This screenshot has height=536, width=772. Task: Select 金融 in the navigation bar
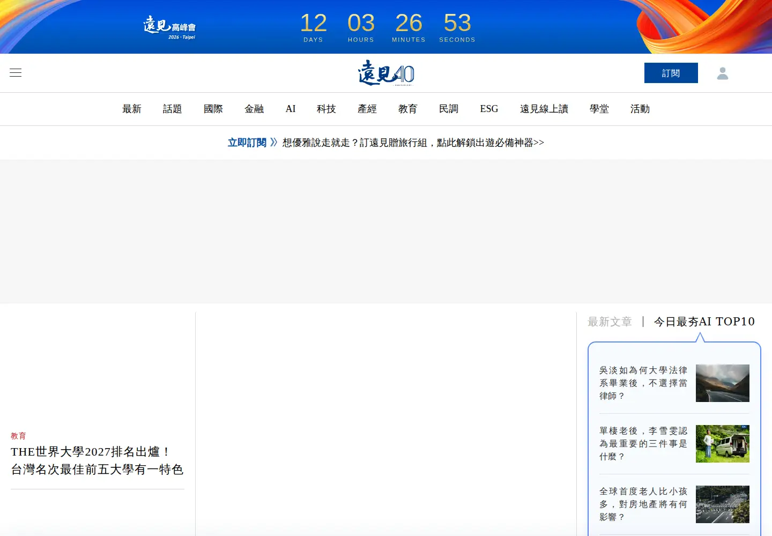254,109
